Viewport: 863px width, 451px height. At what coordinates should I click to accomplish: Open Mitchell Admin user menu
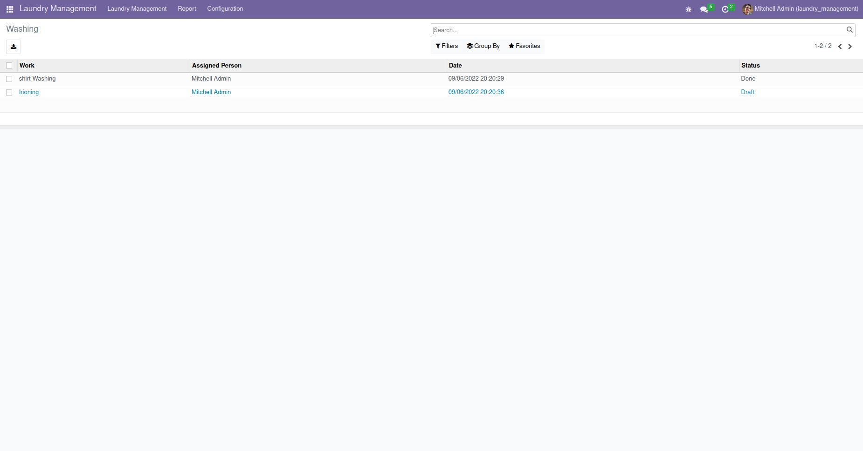click(x=801, y=9)
